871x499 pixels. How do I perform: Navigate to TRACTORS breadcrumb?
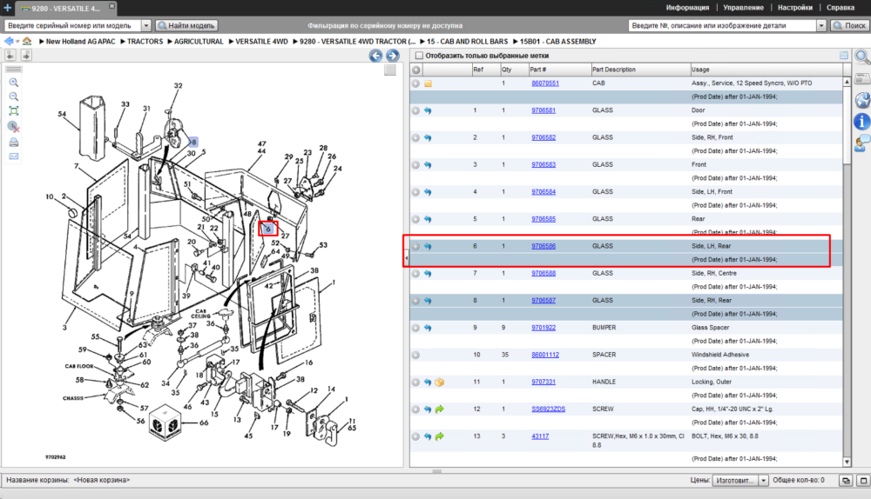click(x=145, y=42)
